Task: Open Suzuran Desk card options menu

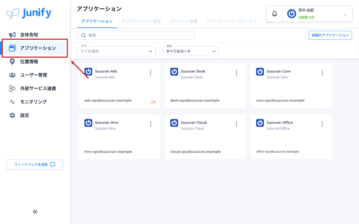Action: point(236,73)
